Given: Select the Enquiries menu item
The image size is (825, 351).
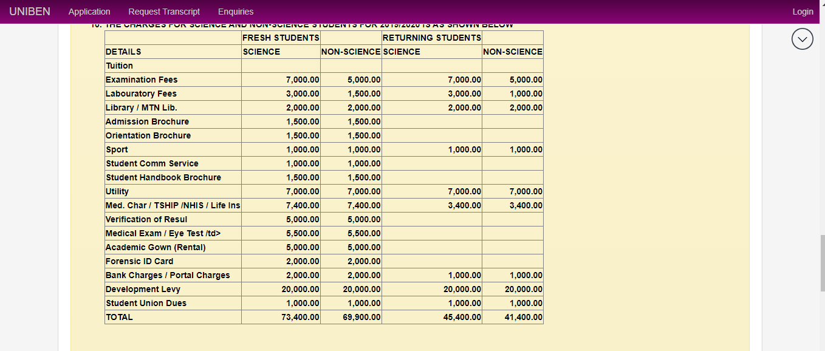Looking at the screenshot, I should click(x=235, y=11).
